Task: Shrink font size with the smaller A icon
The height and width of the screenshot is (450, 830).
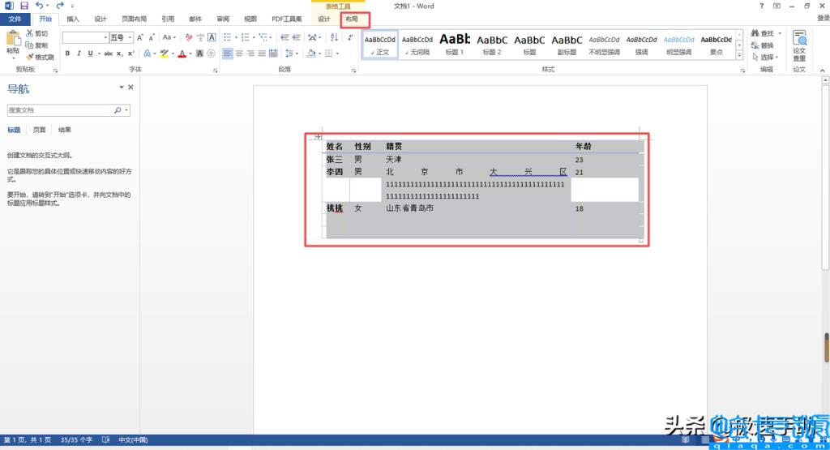Action: [152, 37]
